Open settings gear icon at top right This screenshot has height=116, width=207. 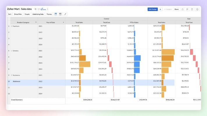coord(197,9)
